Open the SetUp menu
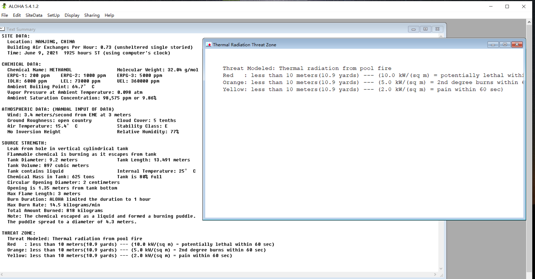 53,15
